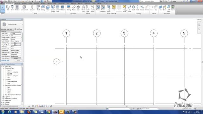
Task: Choose the Curtain Grid tool
Action: tap(58, 9)
